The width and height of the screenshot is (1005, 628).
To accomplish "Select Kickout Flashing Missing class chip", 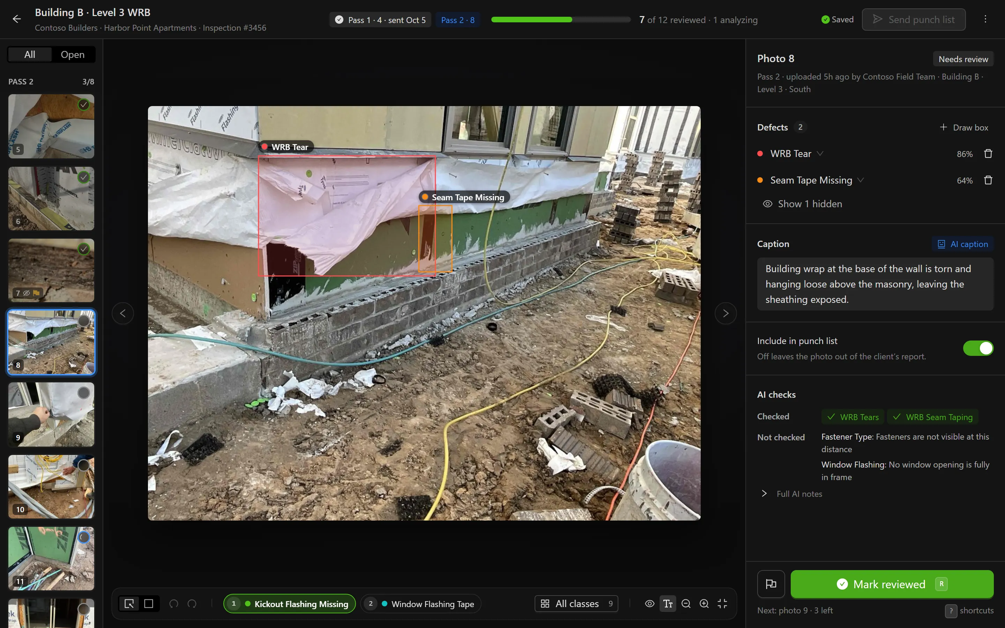I will [x=289, y=604].
